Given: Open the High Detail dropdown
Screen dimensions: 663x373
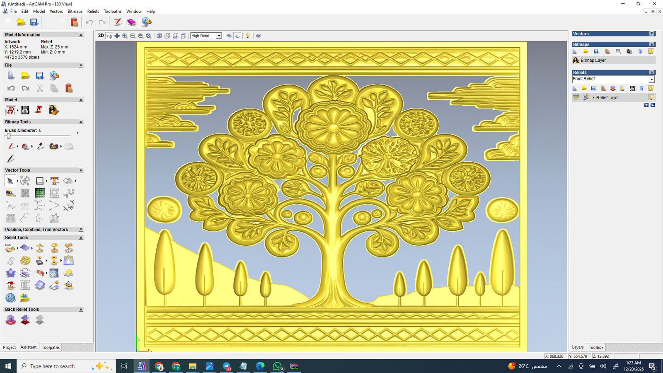Looking at the screenshot, I should pyautogui.click(x=219, y=36).
